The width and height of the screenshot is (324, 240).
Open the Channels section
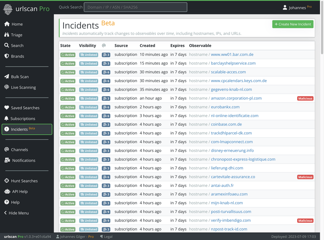tap(19, 149)
